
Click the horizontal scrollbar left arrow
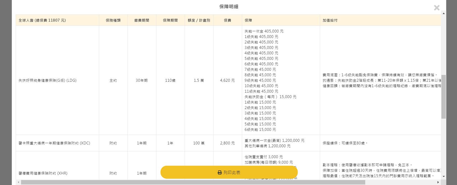coord(18,182)
